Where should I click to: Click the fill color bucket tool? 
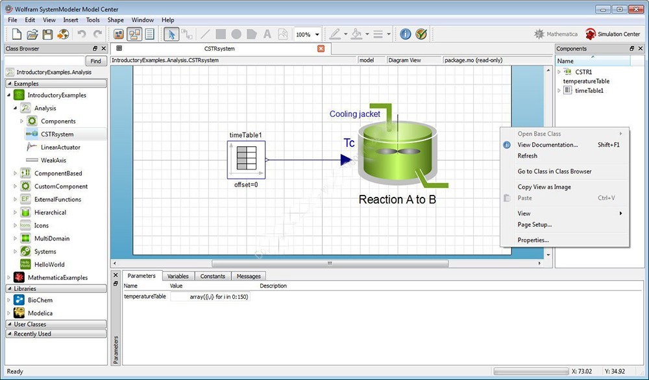click(356, 34)
